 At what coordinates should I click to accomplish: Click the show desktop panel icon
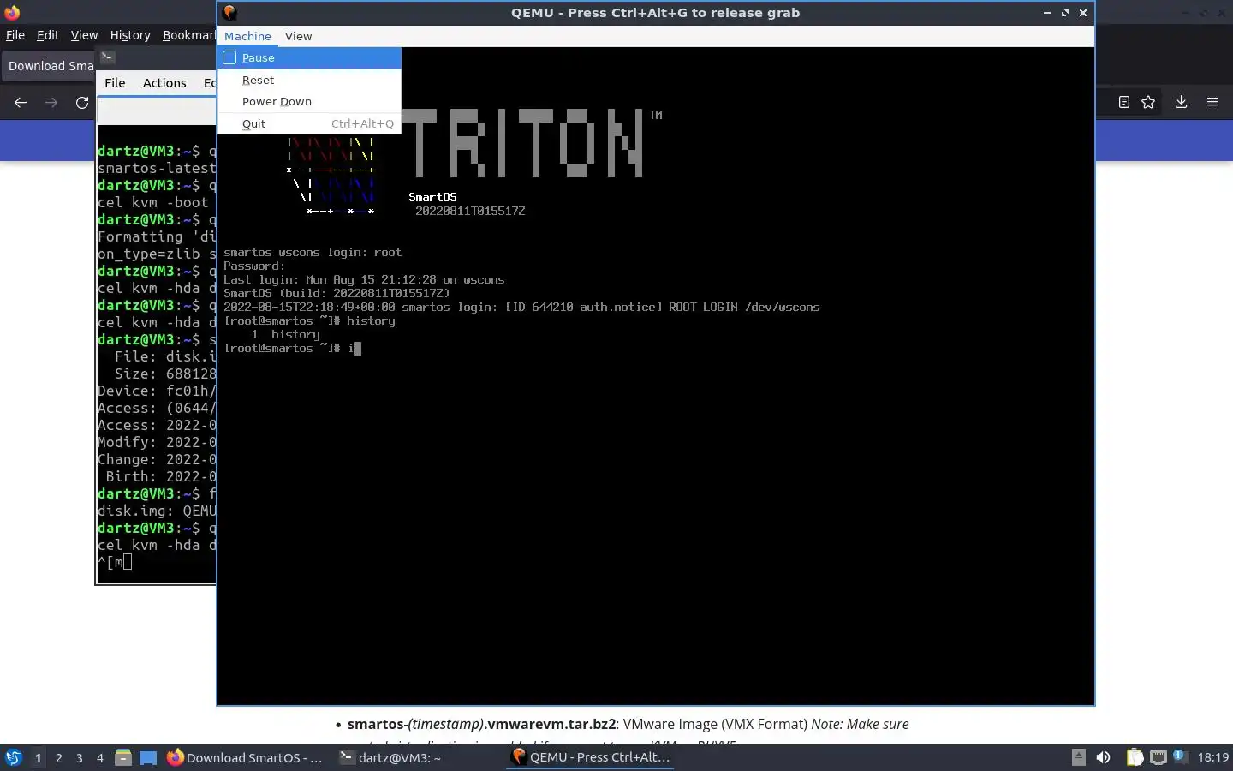(148, 757)
